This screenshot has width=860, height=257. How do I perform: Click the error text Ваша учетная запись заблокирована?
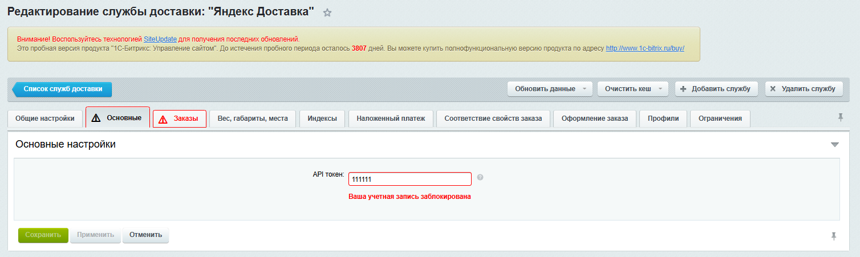point(409,197)
